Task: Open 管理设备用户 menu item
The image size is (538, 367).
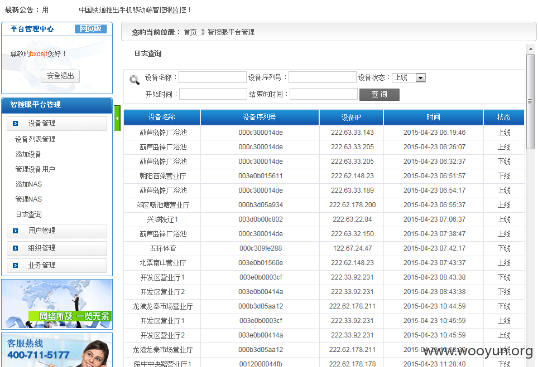Action: coord(35,169)
